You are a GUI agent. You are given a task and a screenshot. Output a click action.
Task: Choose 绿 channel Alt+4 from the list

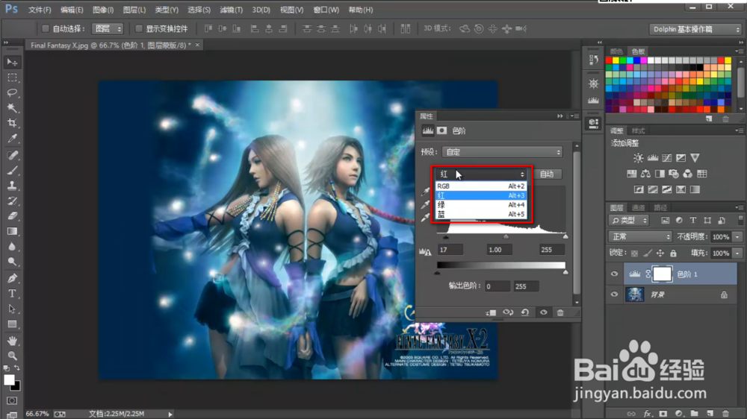(480, 205)
